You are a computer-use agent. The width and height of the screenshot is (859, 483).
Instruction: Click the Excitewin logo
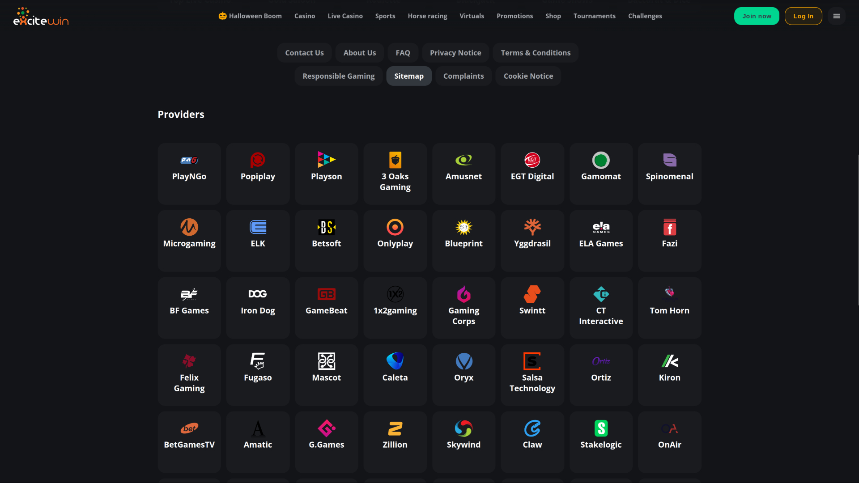(41, 16)
